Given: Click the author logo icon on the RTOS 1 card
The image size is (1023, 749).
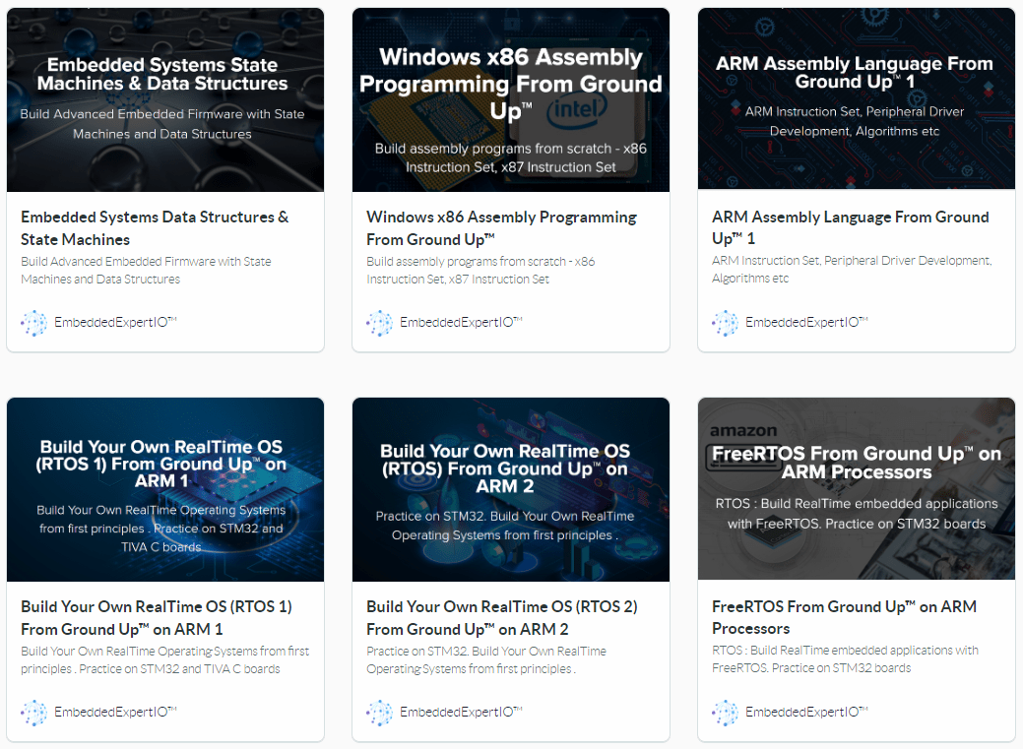Looking at the screenshot, I should point(33,713).
